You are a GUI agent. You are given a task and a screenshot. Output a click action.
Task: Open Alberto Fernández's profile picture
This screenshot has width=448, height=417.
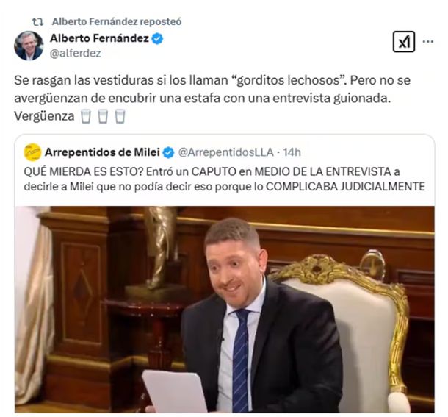pyautogui.click(x=29, y=46)
